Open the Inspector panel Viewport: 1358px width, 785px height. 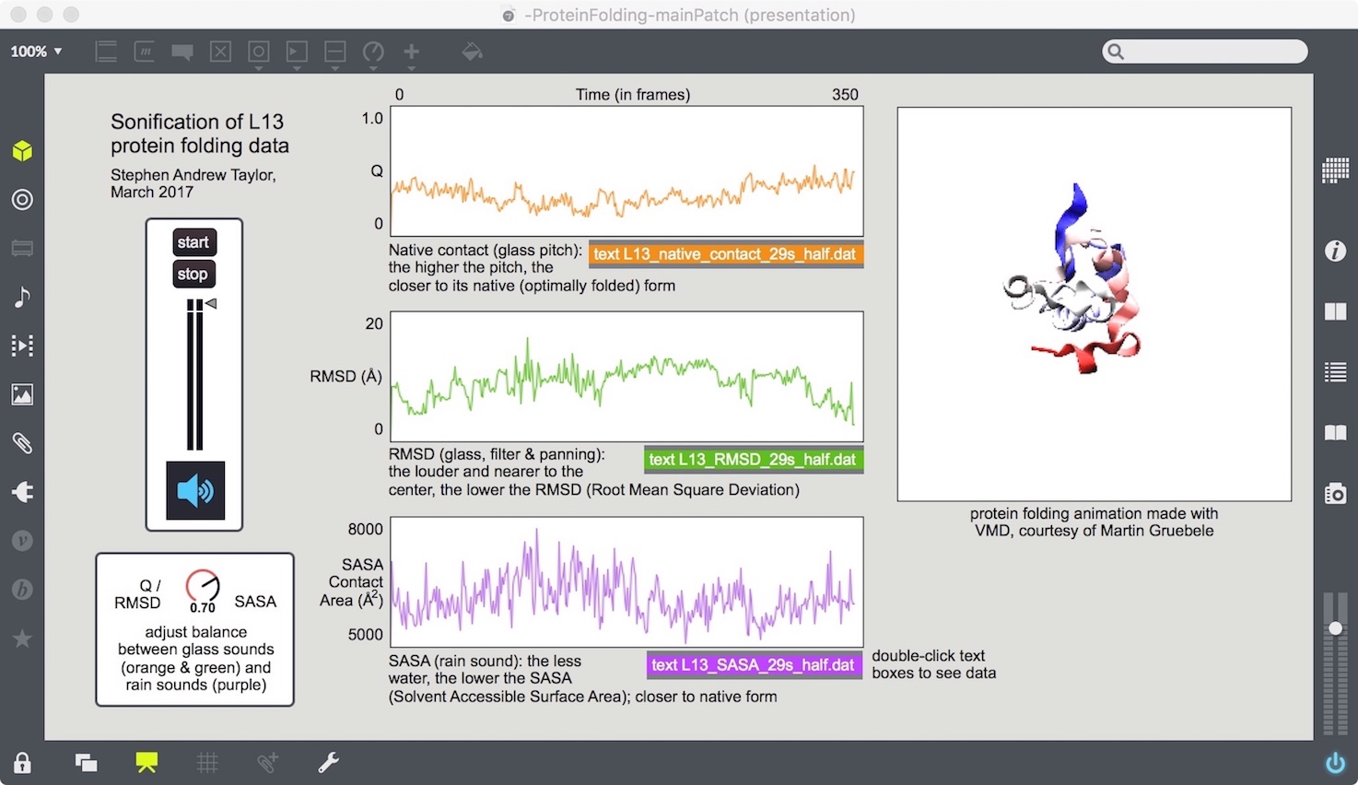(x=1335, y=251)
